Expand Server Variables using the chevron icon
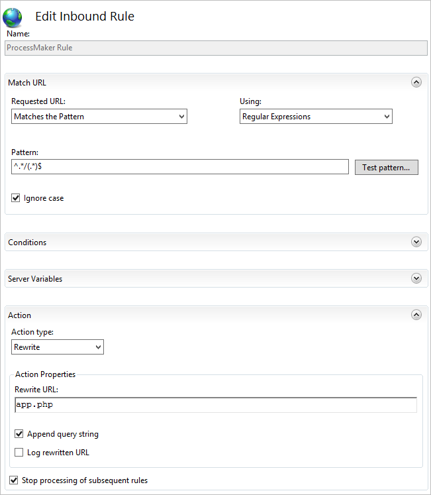This screenshot has width=431, height=495. tap(416, 278)
